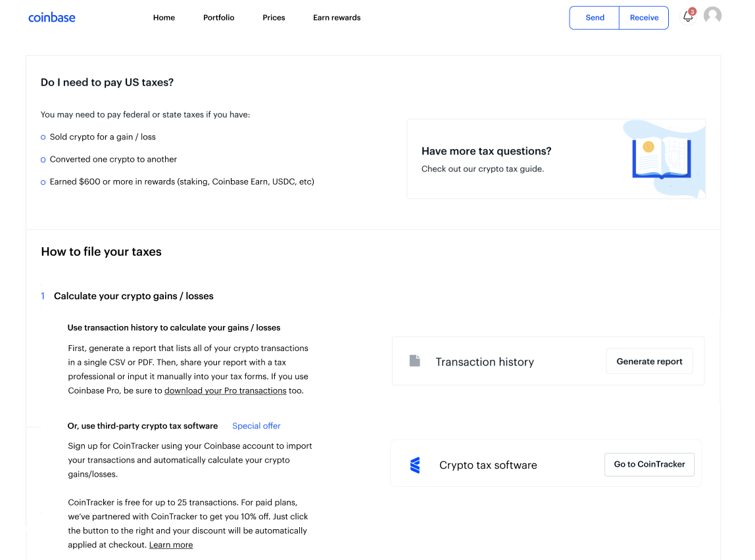Click the Transaction history document icon
Image resolution: width=755 pixels, height=560 pixels.
[x=414, y=360]
